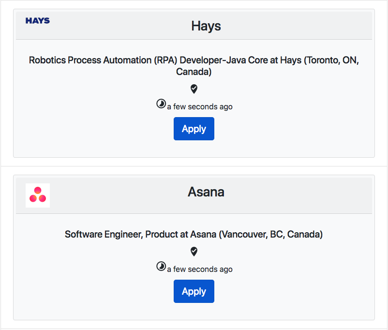Click the location pin under the Hays job title
Image resolution: width=388 pixels, height=330 pixels.
(194, 89)
